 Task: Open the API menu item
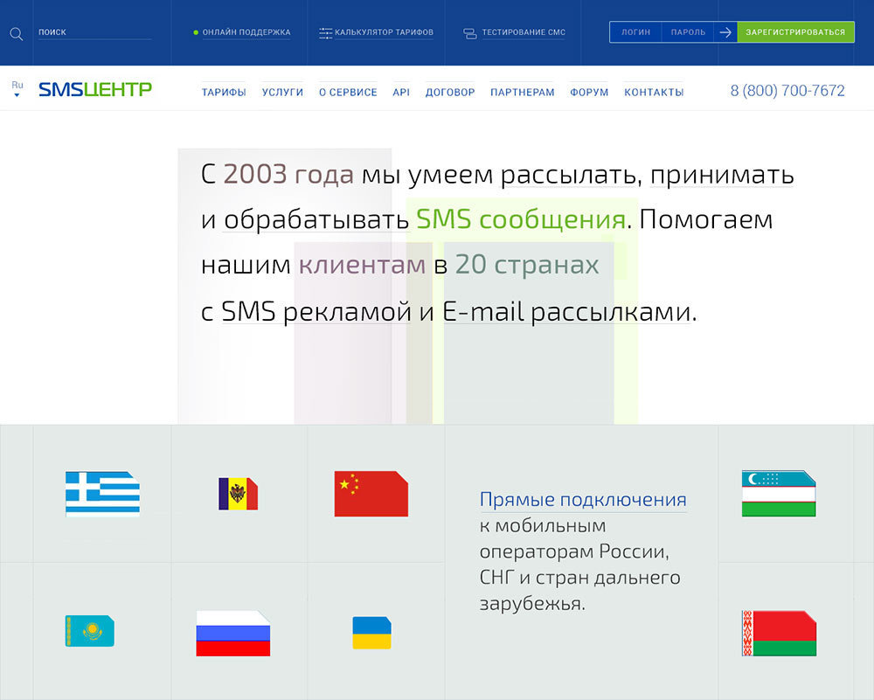(x=401, y=92)
